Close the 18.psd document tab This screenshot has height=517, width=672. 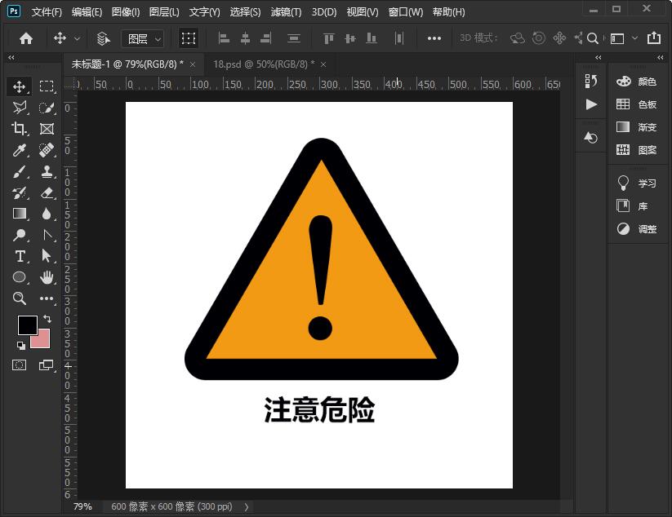click(323, 64)
